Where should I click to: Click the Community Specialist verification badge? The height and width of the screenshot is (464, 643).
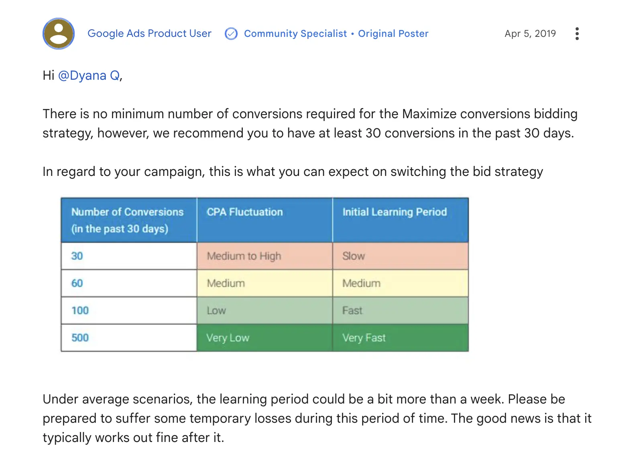click(x=231, y=34)
